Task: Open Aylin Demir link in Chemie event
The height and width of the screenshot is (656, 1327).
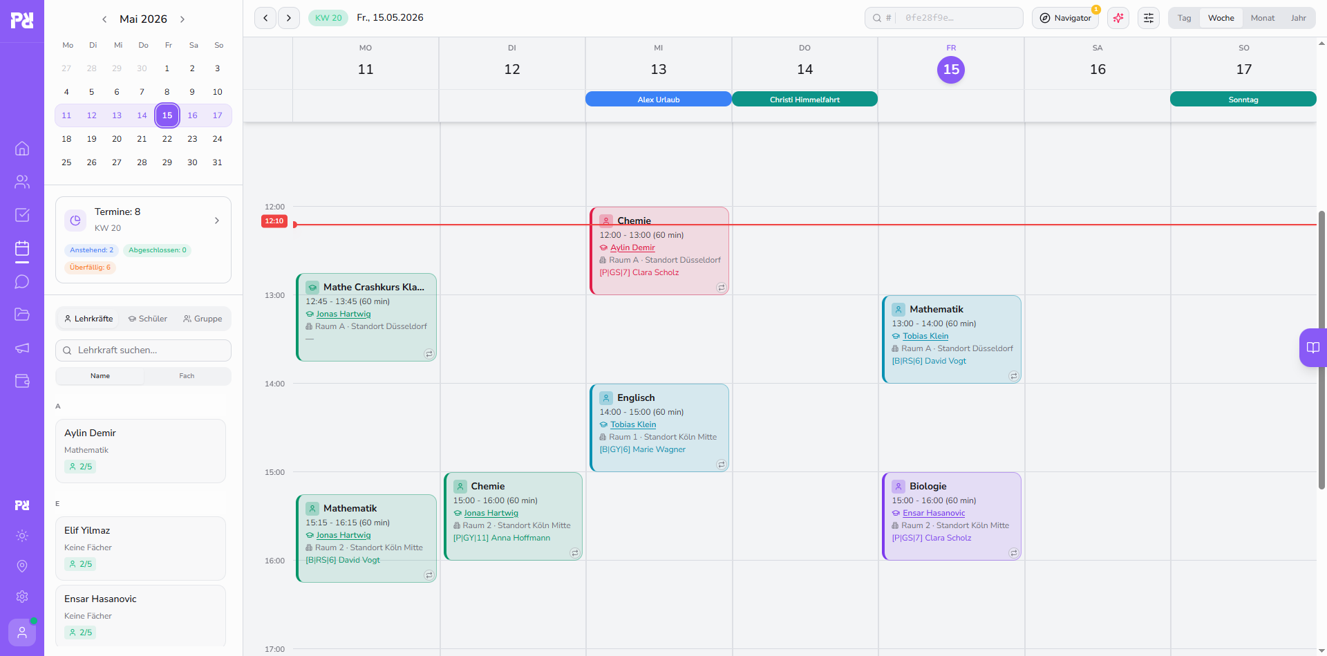Action: (x=632, y=247)
